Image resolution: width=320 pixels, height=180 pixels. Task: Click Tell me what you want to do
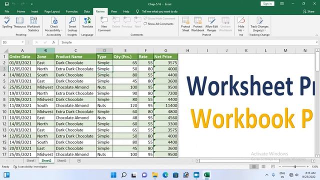pos(159,11)
